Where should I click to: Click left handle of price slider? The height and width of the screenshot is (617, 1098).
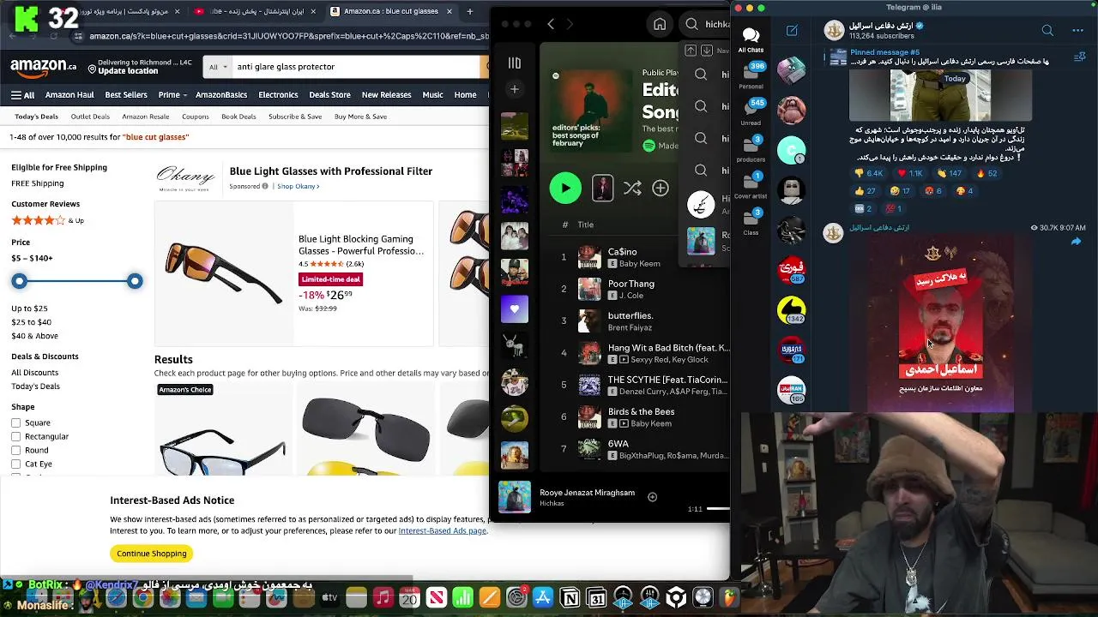20,281
